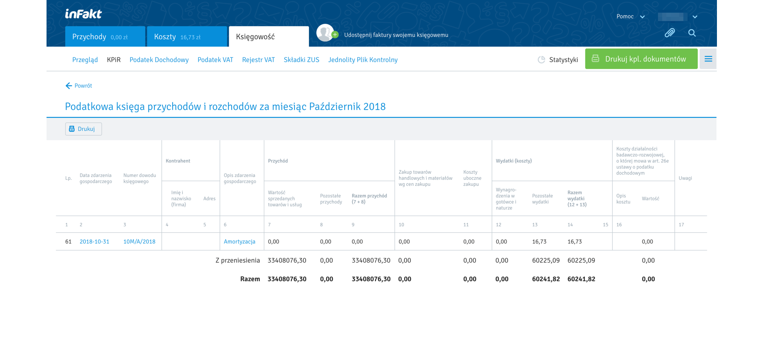This screenshot has height=352, width=763.
Task: Click the Opis zdarzenia gospodarczego header
Action: coord(240,178)
